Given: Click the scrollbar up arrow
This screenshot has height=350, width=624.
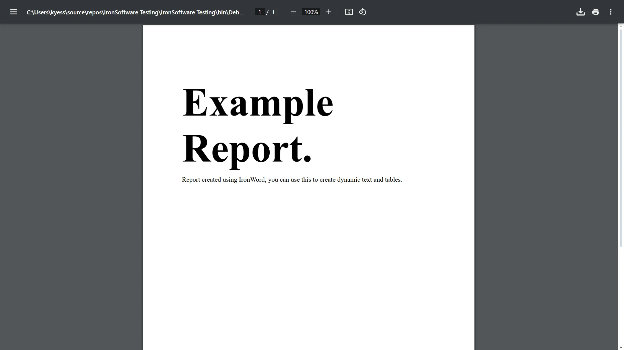Looking at the screenshot, I should 621,26.
